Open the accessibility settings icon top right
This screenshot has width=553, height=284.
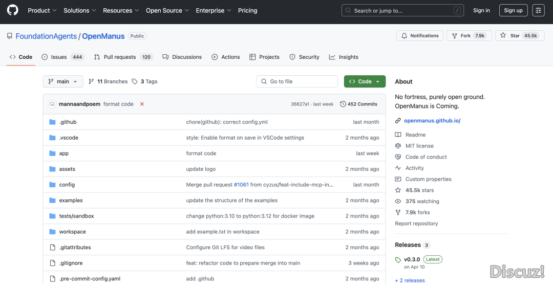[x=538, y=10]
